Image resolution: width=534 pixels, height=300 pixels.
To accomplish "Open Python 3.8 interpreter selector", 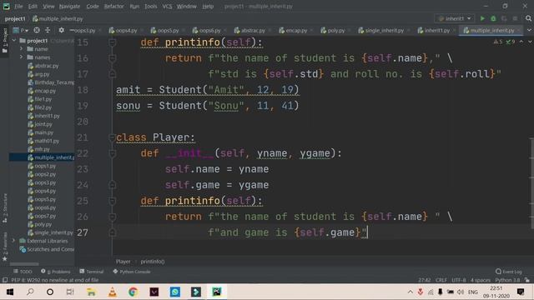I will coord(507,280).
